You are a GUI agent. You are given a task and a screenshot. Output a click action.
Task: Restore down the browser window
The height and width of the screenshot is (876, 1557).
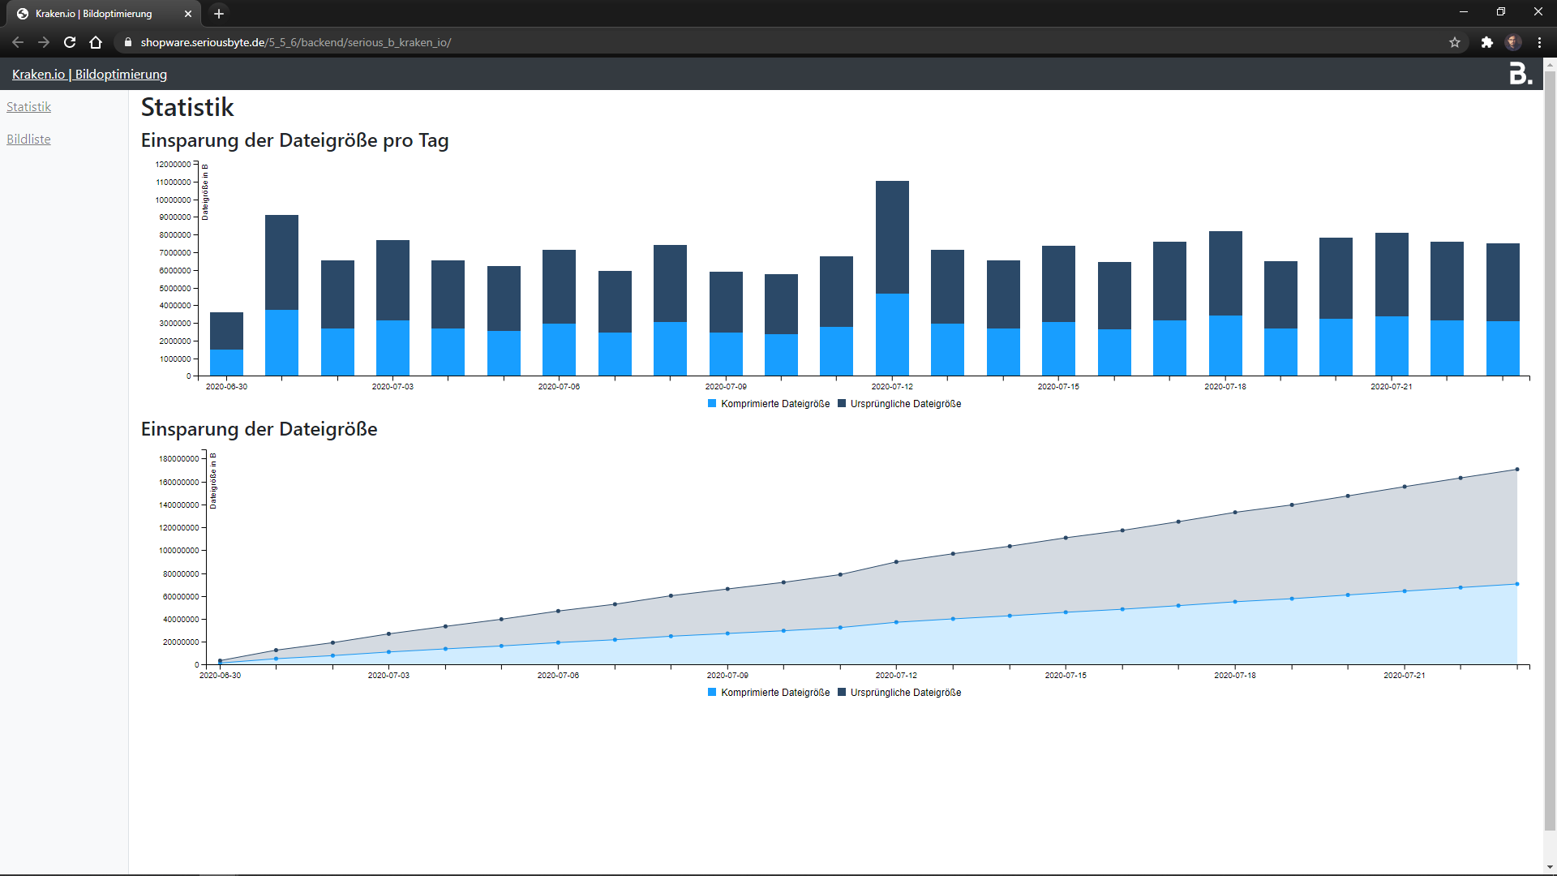click(x=1501, y=12)
